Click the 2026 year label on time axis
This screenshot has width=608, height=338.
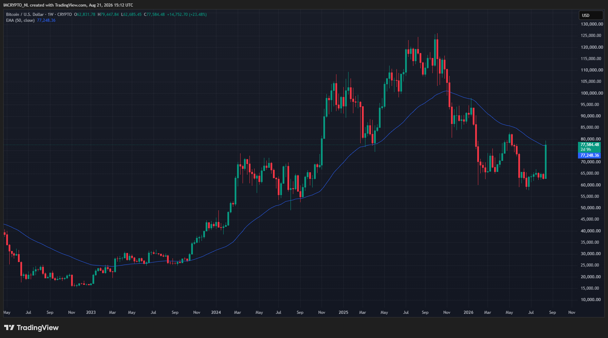pyautogui.click(x=469, y=312)
